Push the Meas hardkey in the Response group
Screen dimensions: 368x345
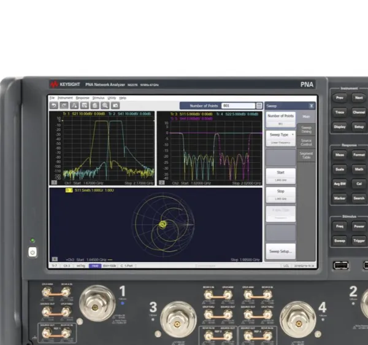[340, 155]
